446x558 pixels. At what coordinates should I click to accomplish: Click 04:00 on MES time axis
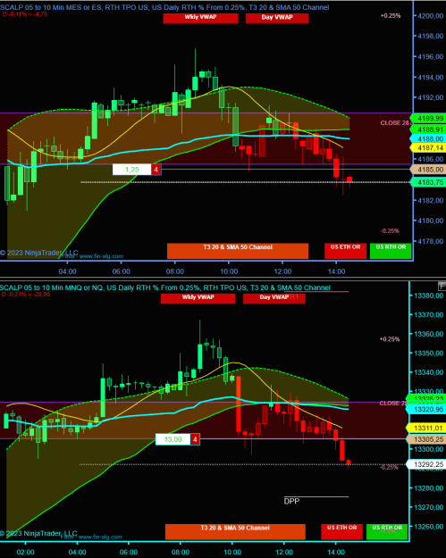[x=67, y=271]
